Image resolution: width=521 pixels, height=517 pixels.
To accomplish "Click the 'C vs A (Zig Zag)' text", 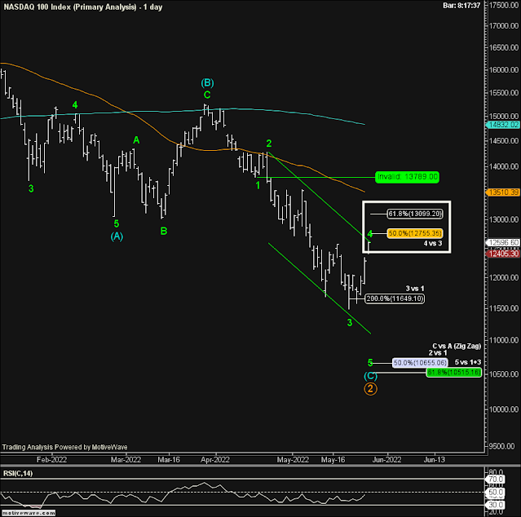I will (457, 346).
